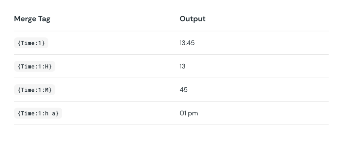This screenshot has width=345, height=141.
Task: Click the 01 pm output value
Action: click(x=189, y=113)
